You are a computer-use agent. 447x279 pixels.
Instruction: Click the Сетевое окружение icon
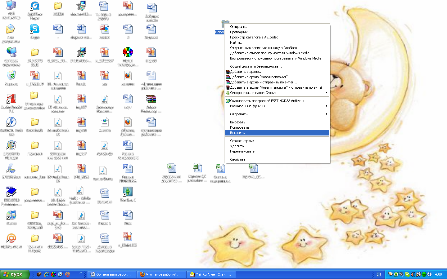click(x=11, y=57)
